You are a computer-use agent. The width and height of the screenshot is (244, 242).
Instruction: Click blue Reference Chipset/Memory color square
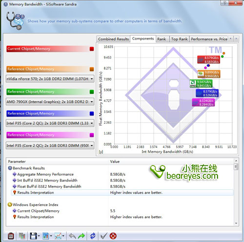point(92,113)
